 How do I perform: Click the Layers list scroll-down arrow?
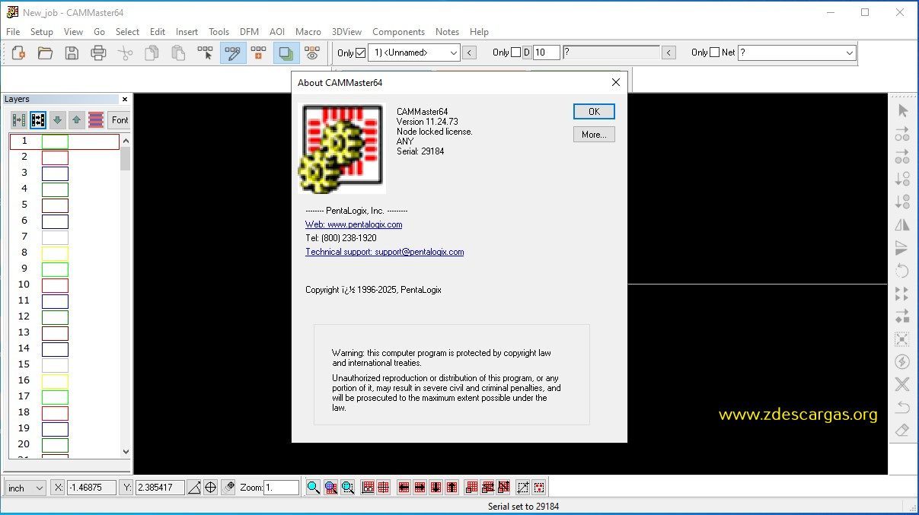click(126, 451)
